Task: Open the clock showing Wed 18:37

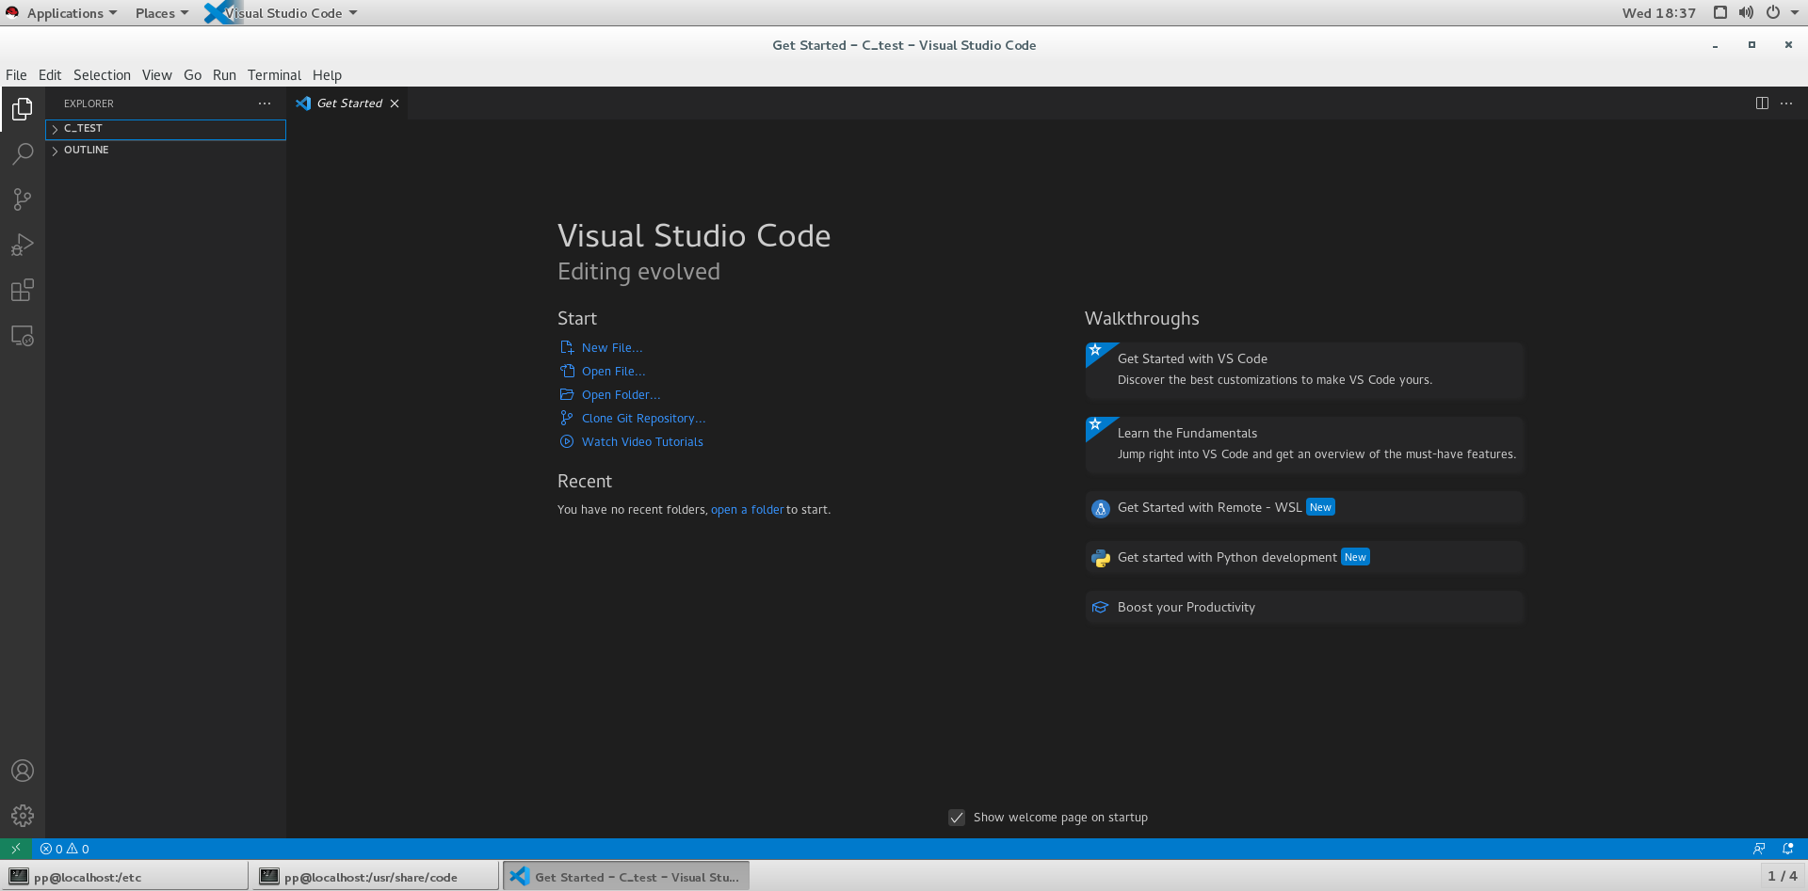Action: point(1658,13)
